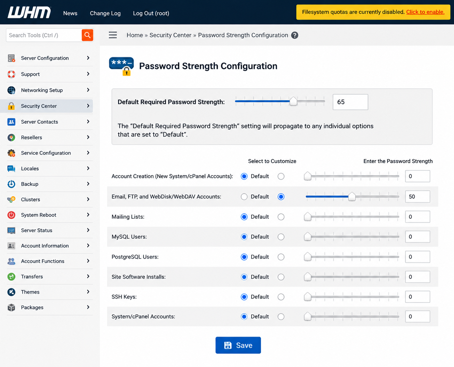This screenshot has width=454, height=367.
Task: Click the Clusters icon
Action: [11, 199]
